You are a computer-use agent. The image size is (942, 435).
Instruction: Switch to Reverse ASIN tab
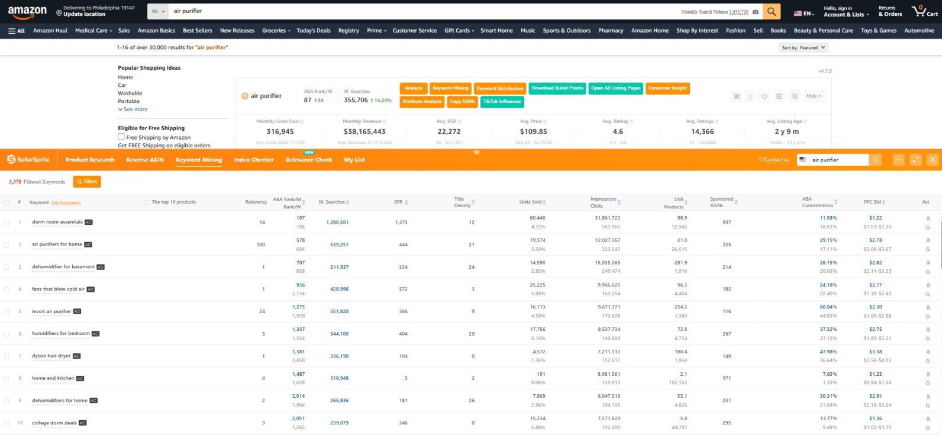click(145, 160)
